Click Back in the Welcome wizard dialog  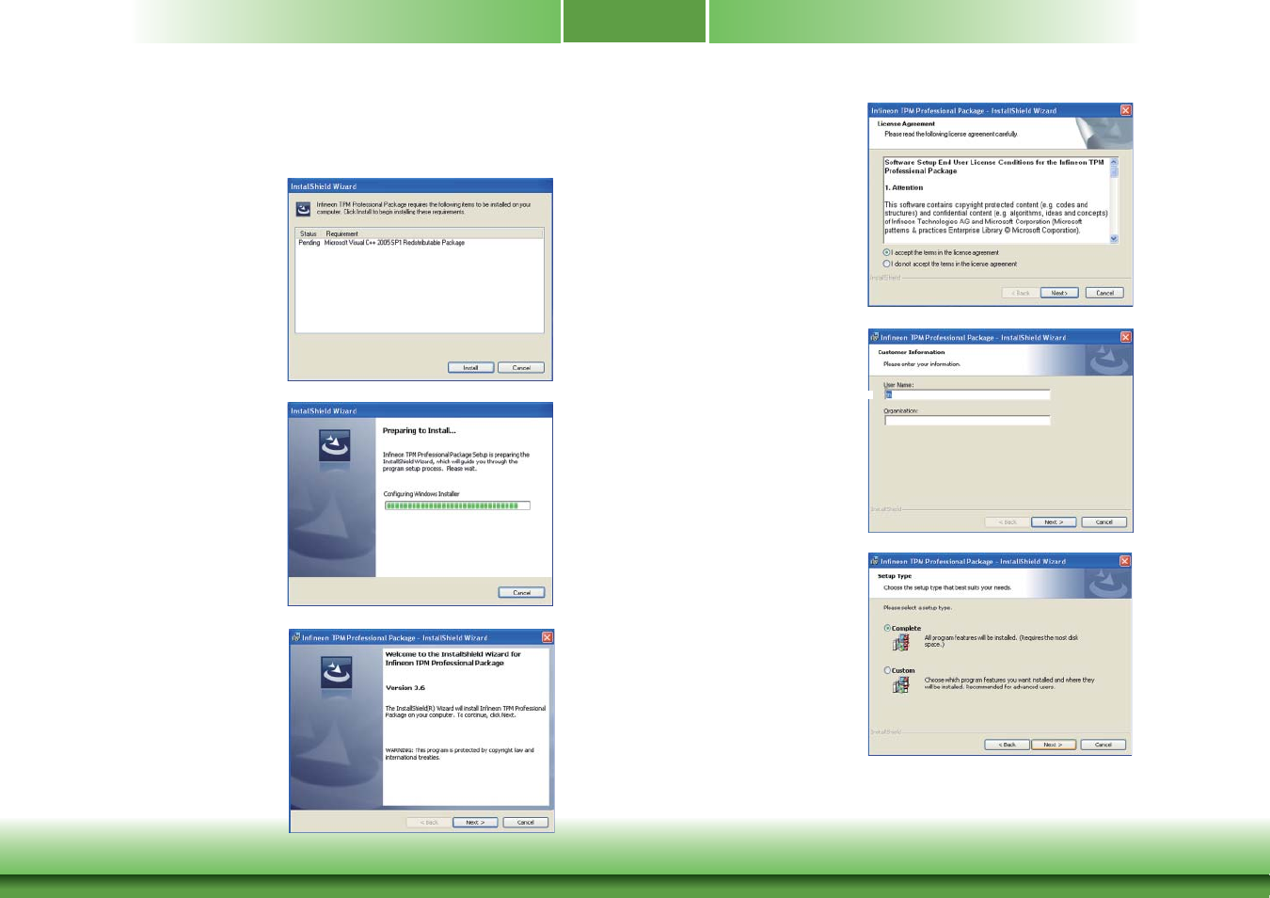pyautogui.click(x=429, y=823)
